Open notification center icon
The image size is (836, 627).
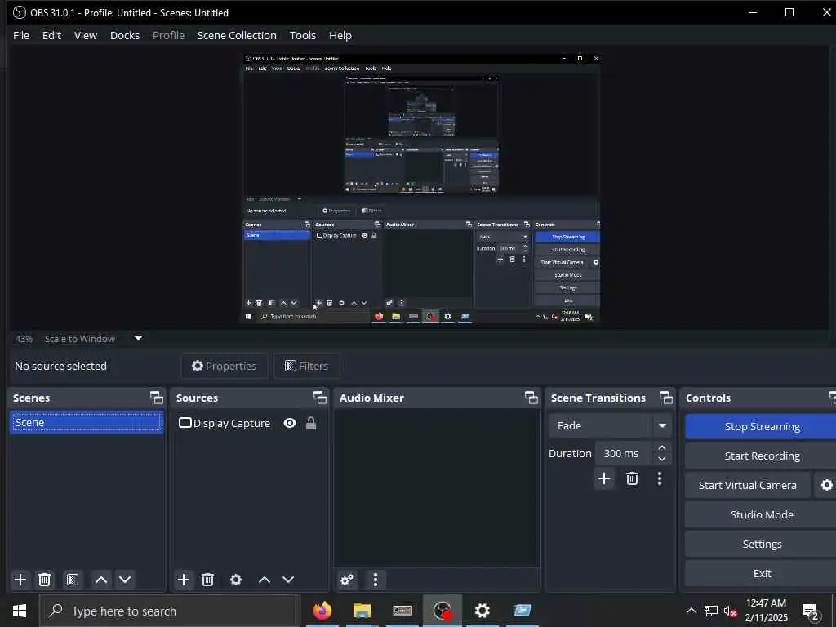tap(811, 611)
